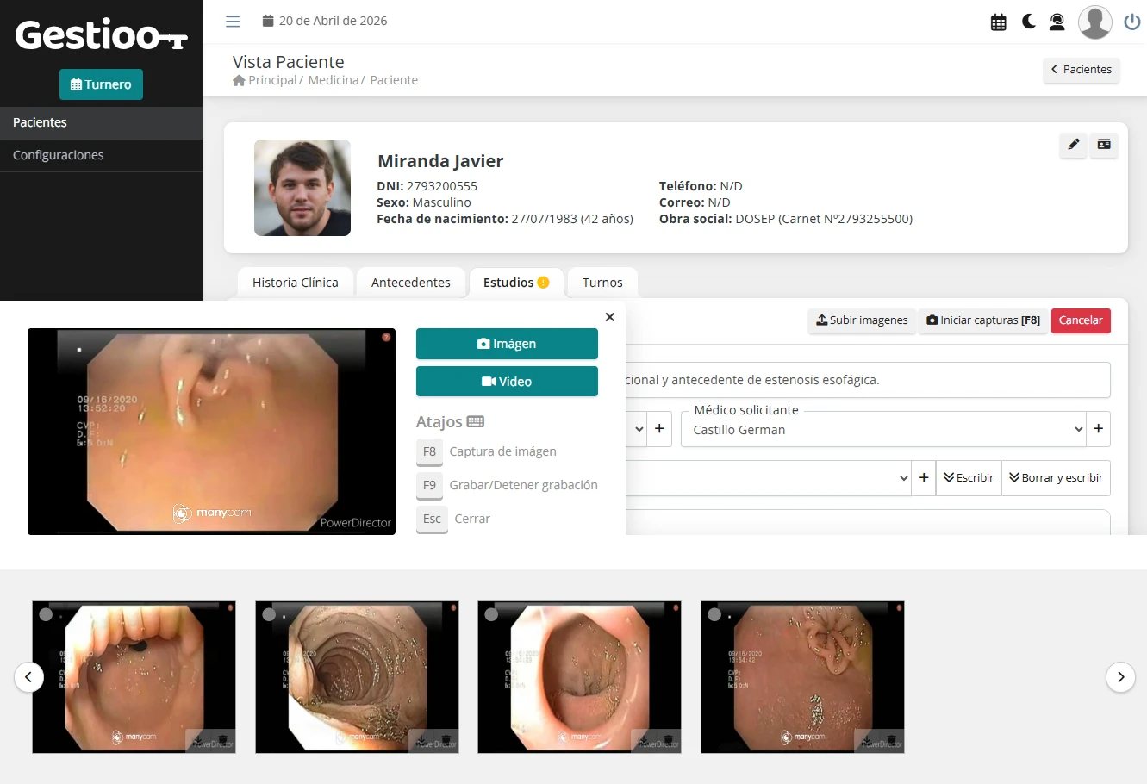Image resolution: width=1147 pixels, height=784 pixels.
Task: Click the red Cancelar button
Action: click(x=1081, y=320)
